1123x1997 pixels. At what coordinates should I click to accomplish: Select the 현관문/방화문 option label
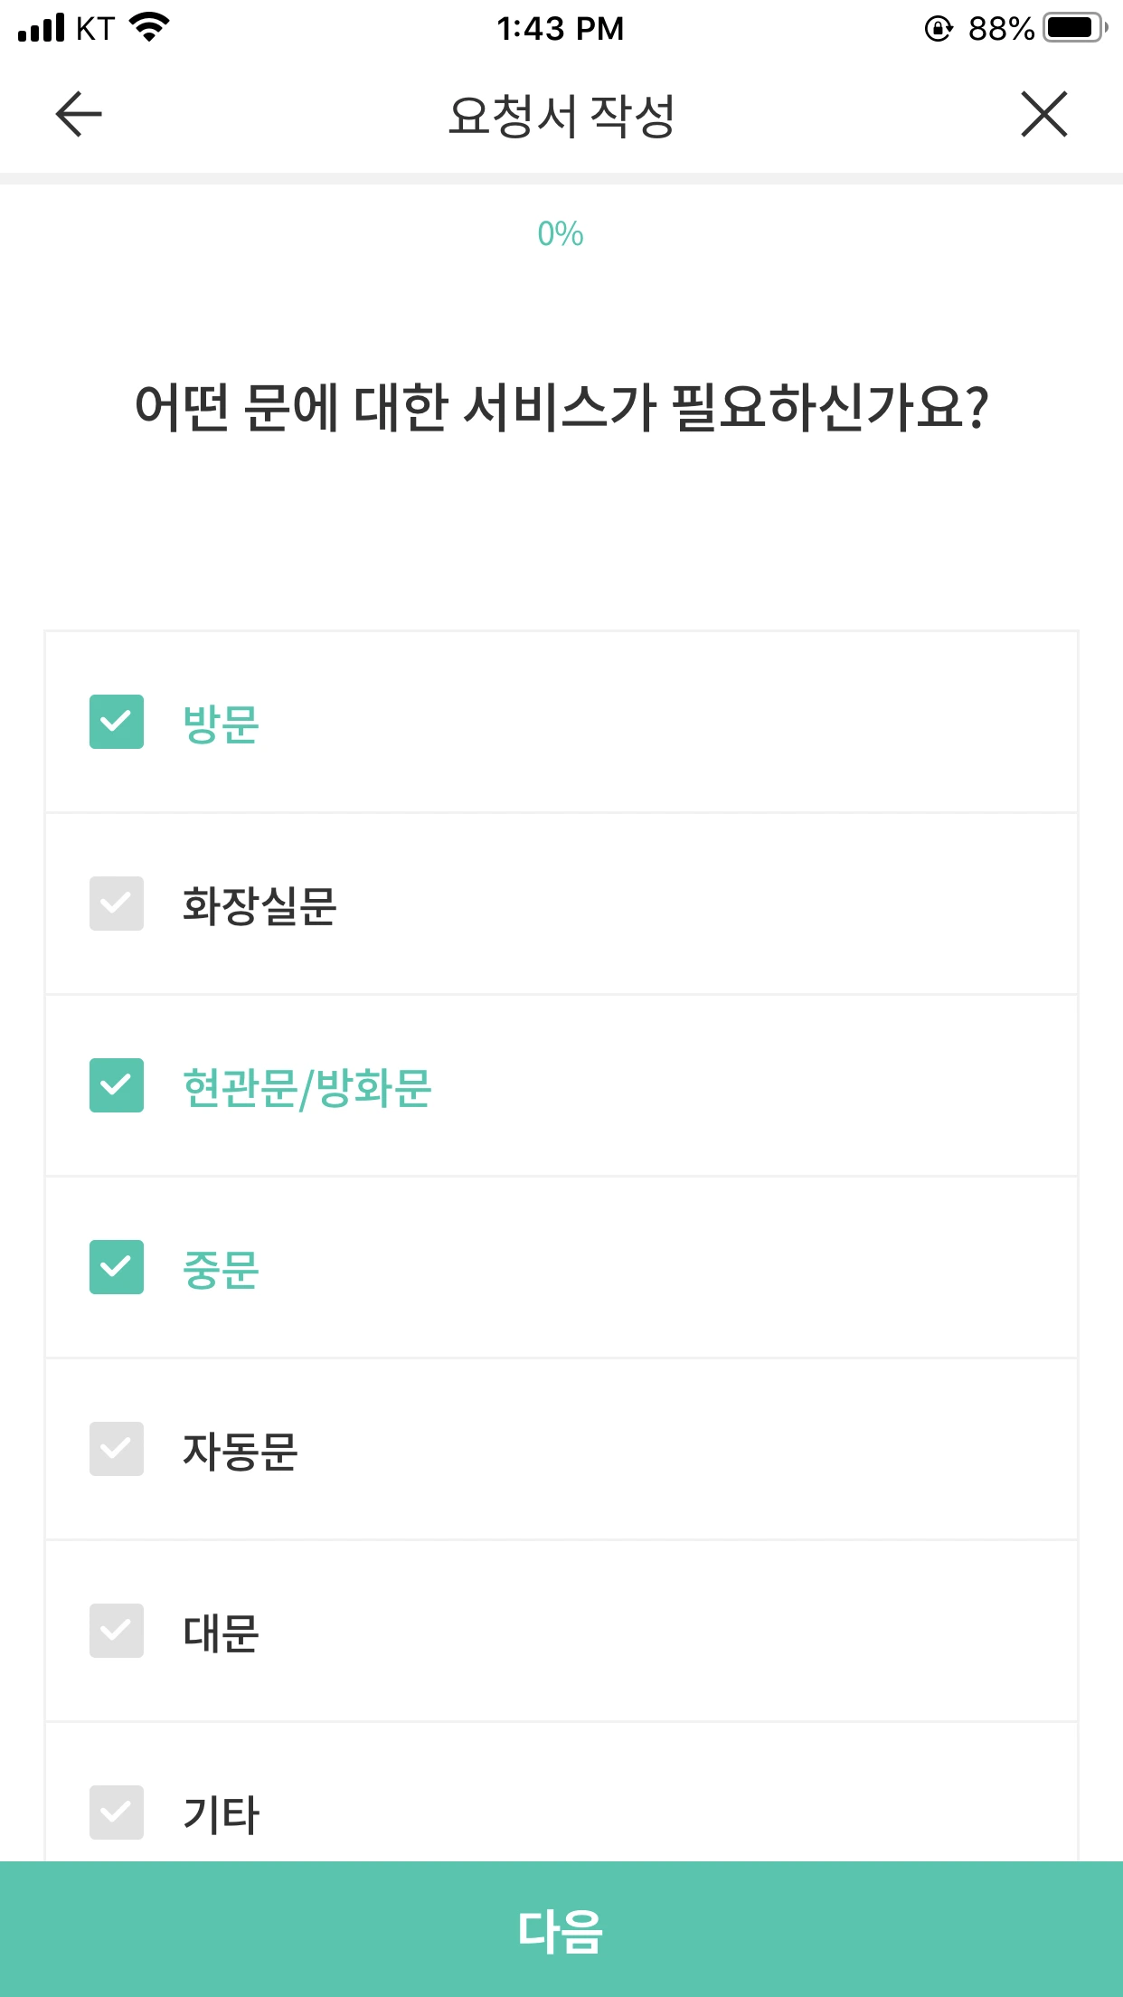[x=307, y=1087]
